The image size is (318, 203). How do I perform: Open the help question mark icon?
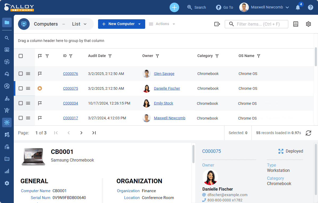(x=311, y=7)
